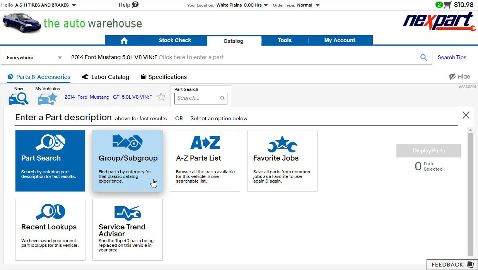Open the Part Search tile
This screenshot has height=270, width=478.
pyautogui.click(x=50, y=161)
